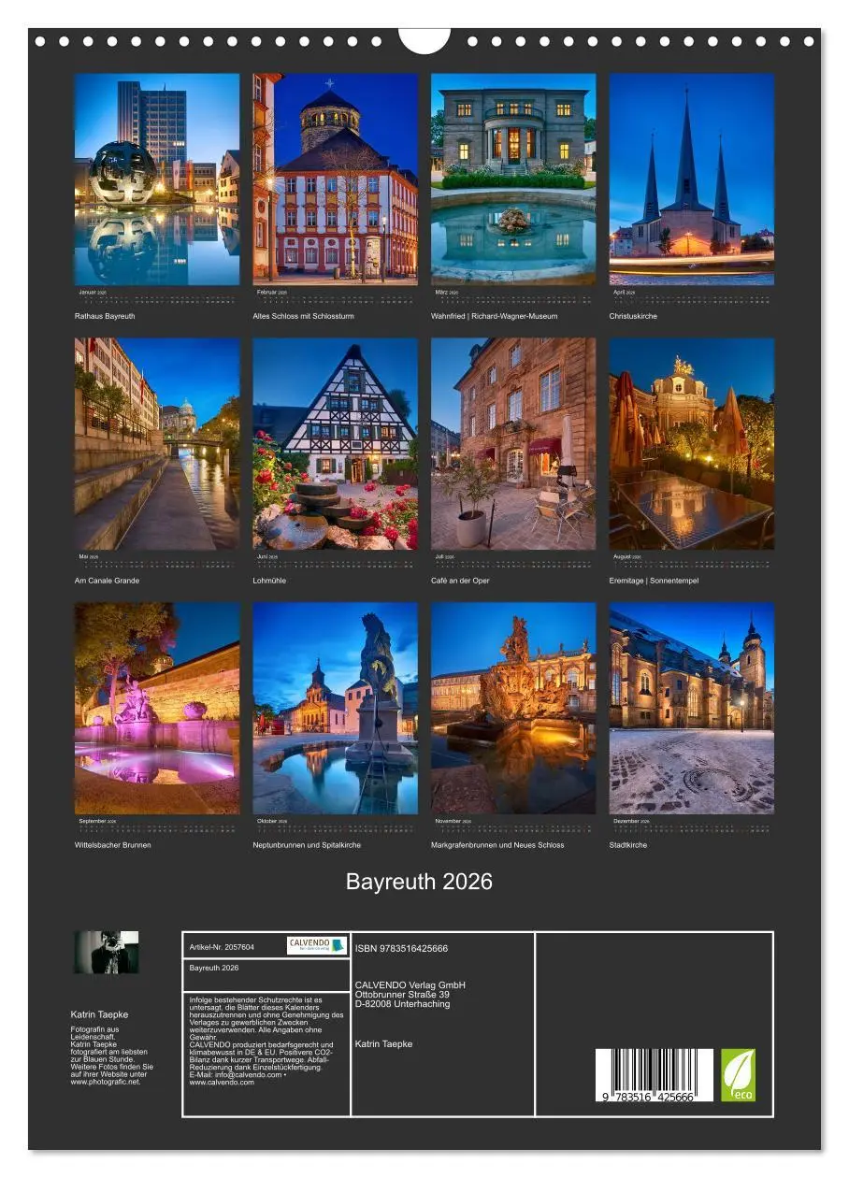Click the "D-82008 Unterhaching" line
This screenshot has height=1178, width=849.
[x=402, y=1004]
